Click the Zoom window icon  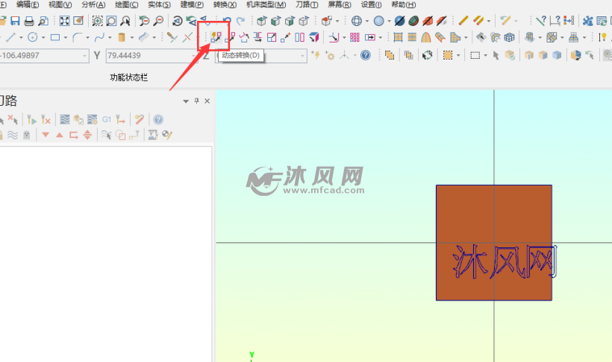click(97, 21)
